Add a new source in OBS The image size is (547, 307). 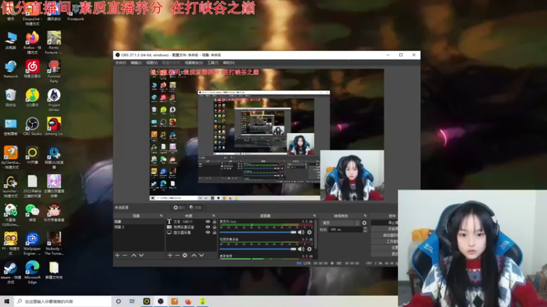pos(170,255)
